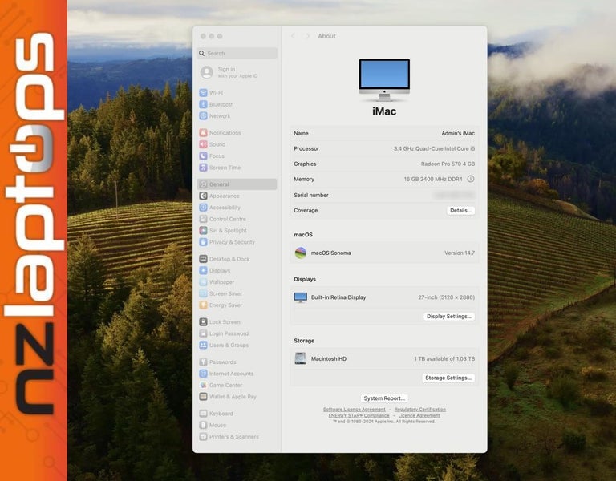The height and width of the screenshot is (481, 616).
Task: Select the Control Centre icon
Action: click(x=203, y=219)
